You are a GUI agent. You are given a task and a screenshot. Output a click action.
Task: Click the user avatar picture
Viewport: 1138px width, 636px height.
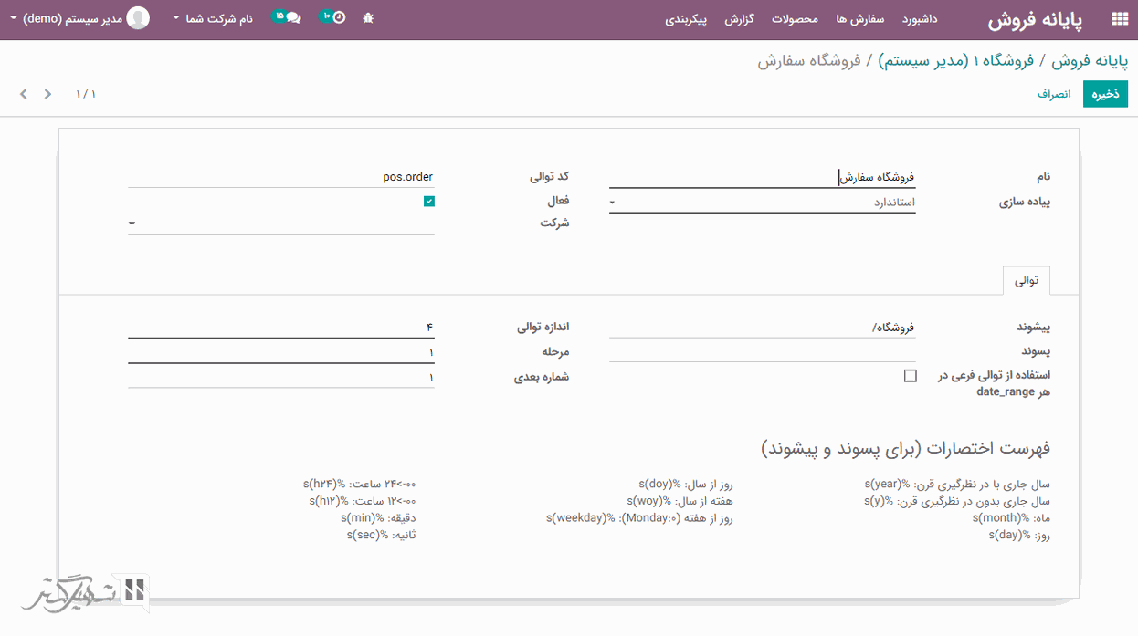click(x=138, y=18)
